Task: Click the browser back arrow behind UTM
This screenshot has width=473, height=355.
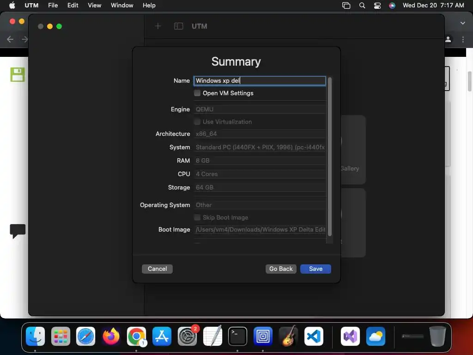Action: point(10,39)
